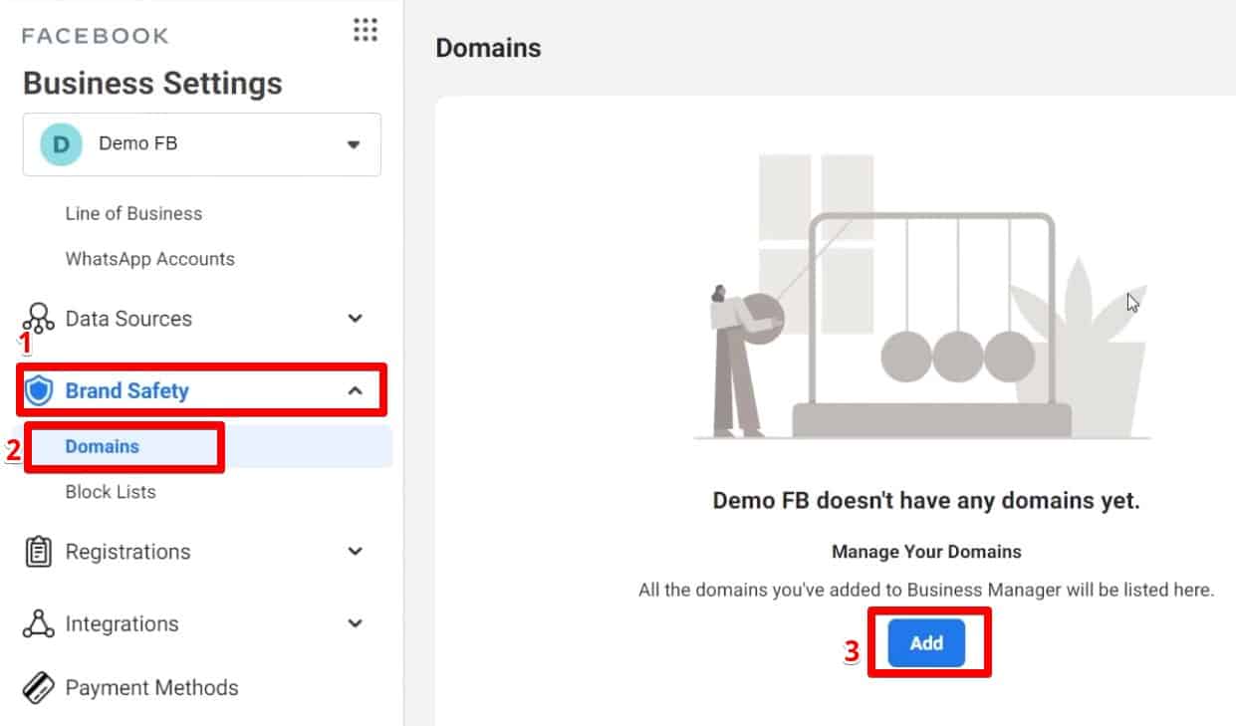Image resolution: width=1236 pixels, height=726 pixels.
Task: Click the Integrations triangle icon
Action: click(38, 623)
